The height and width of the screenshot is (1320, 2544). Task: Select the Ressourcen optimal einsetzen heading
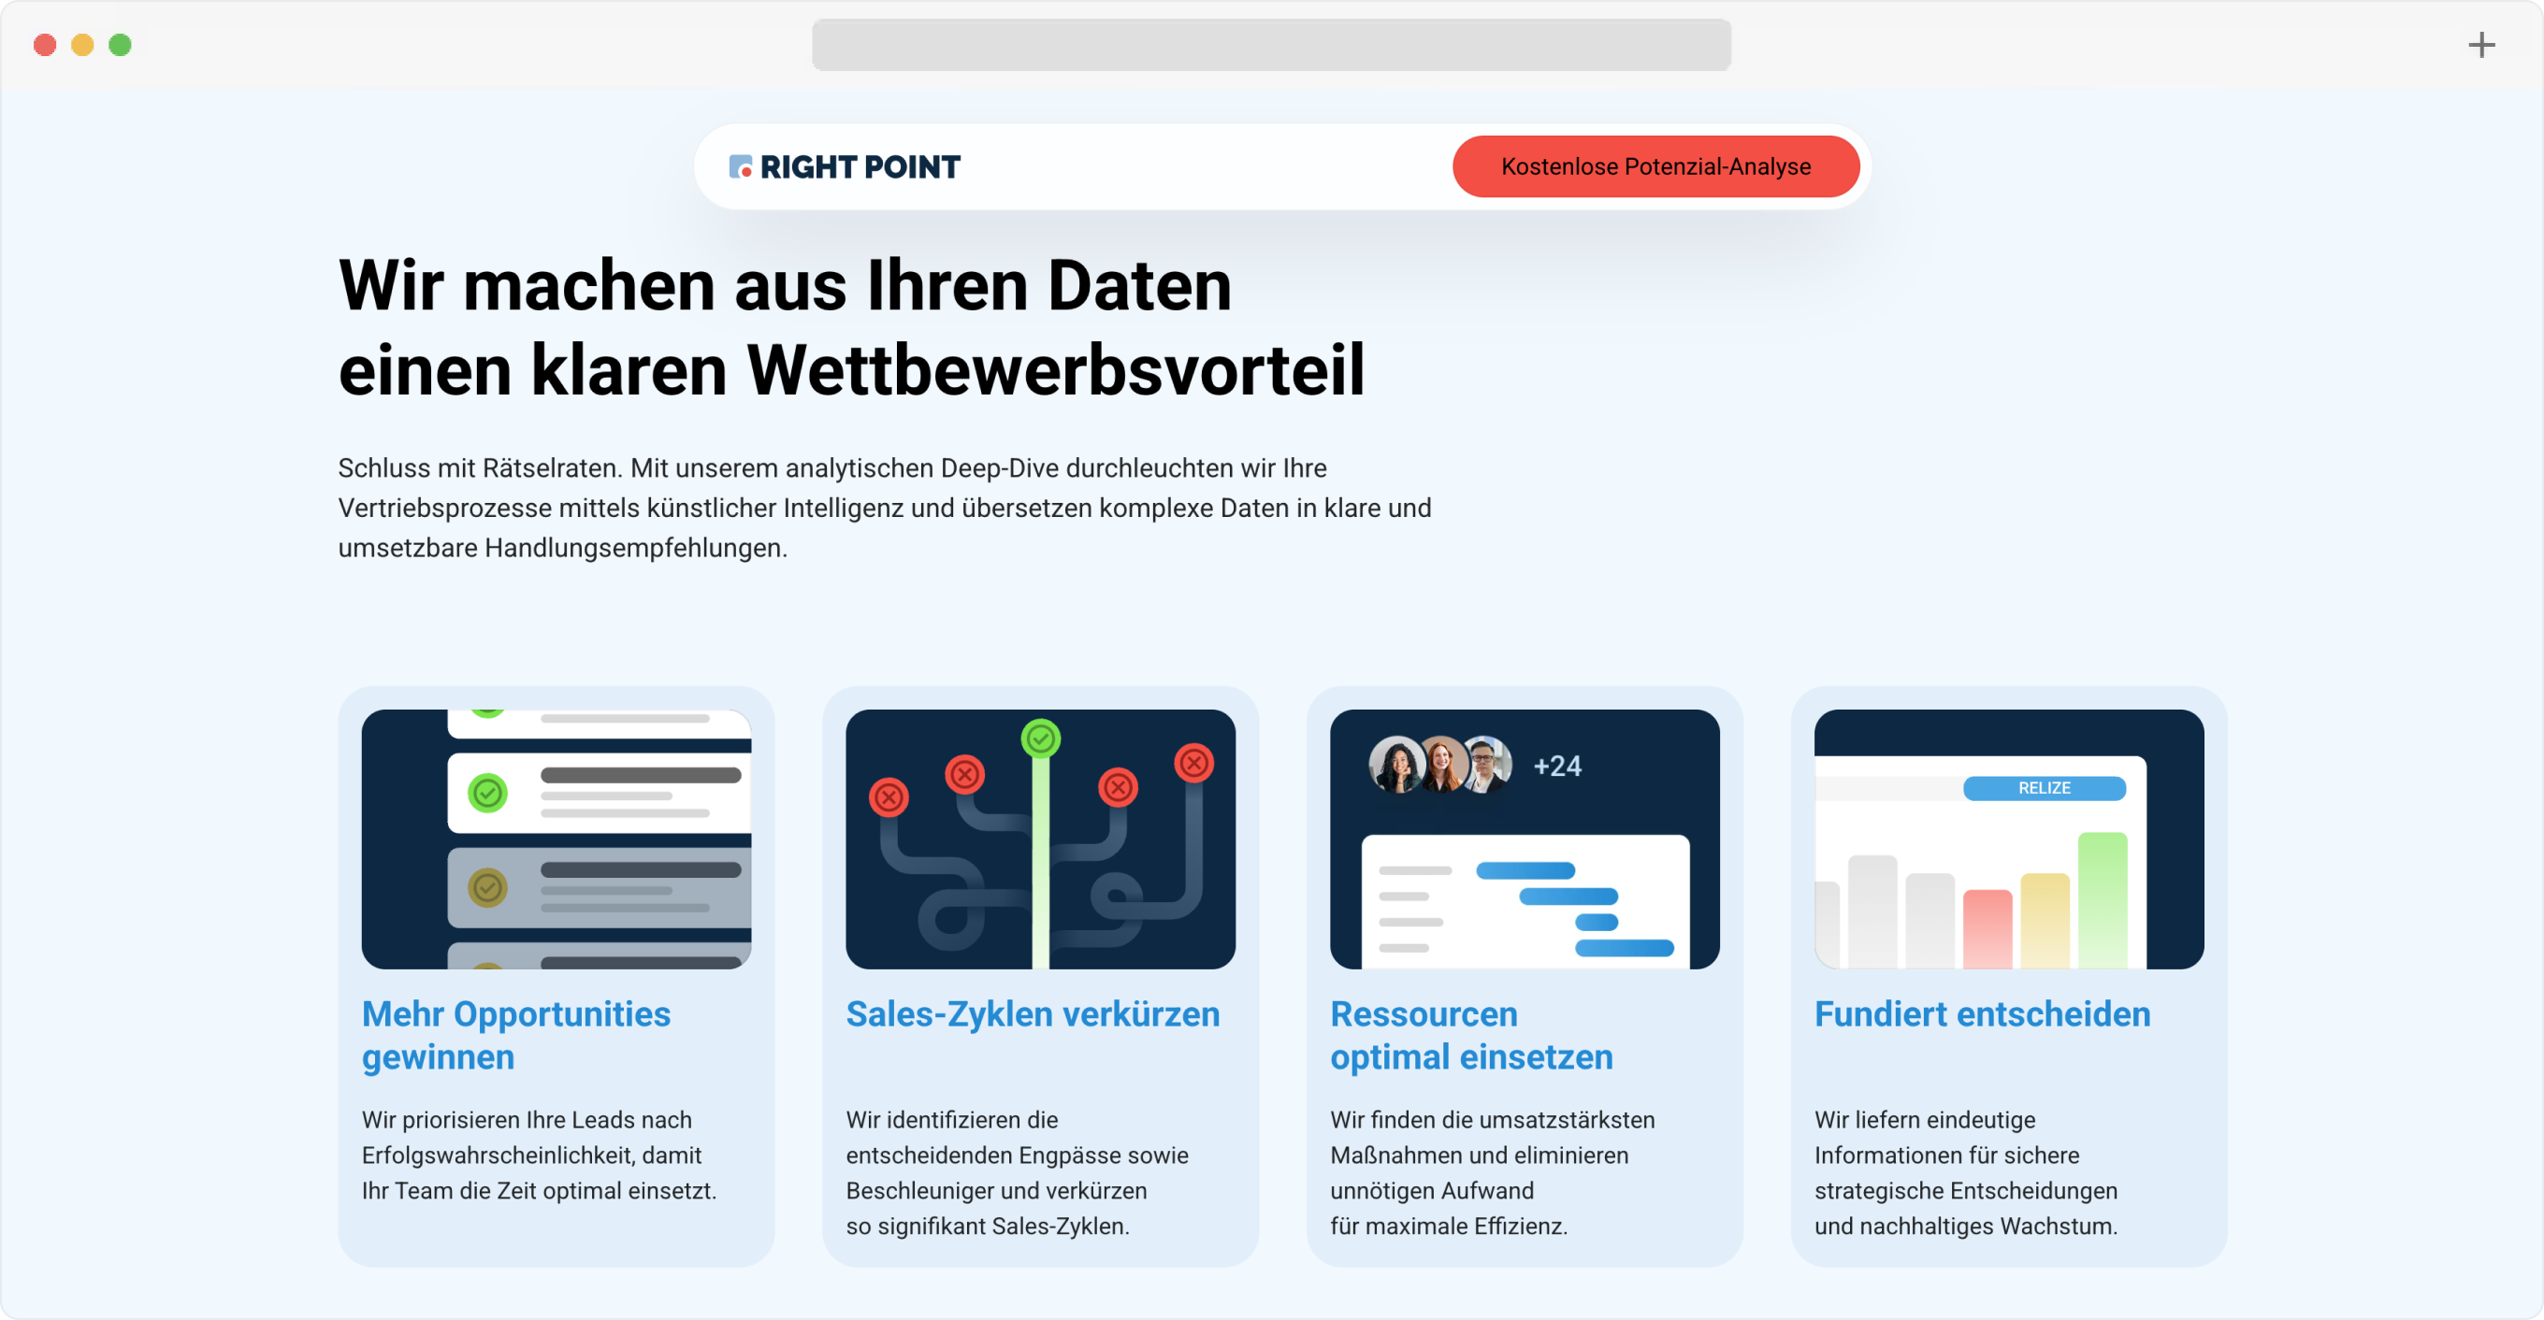click(x=1470, y=1035)
